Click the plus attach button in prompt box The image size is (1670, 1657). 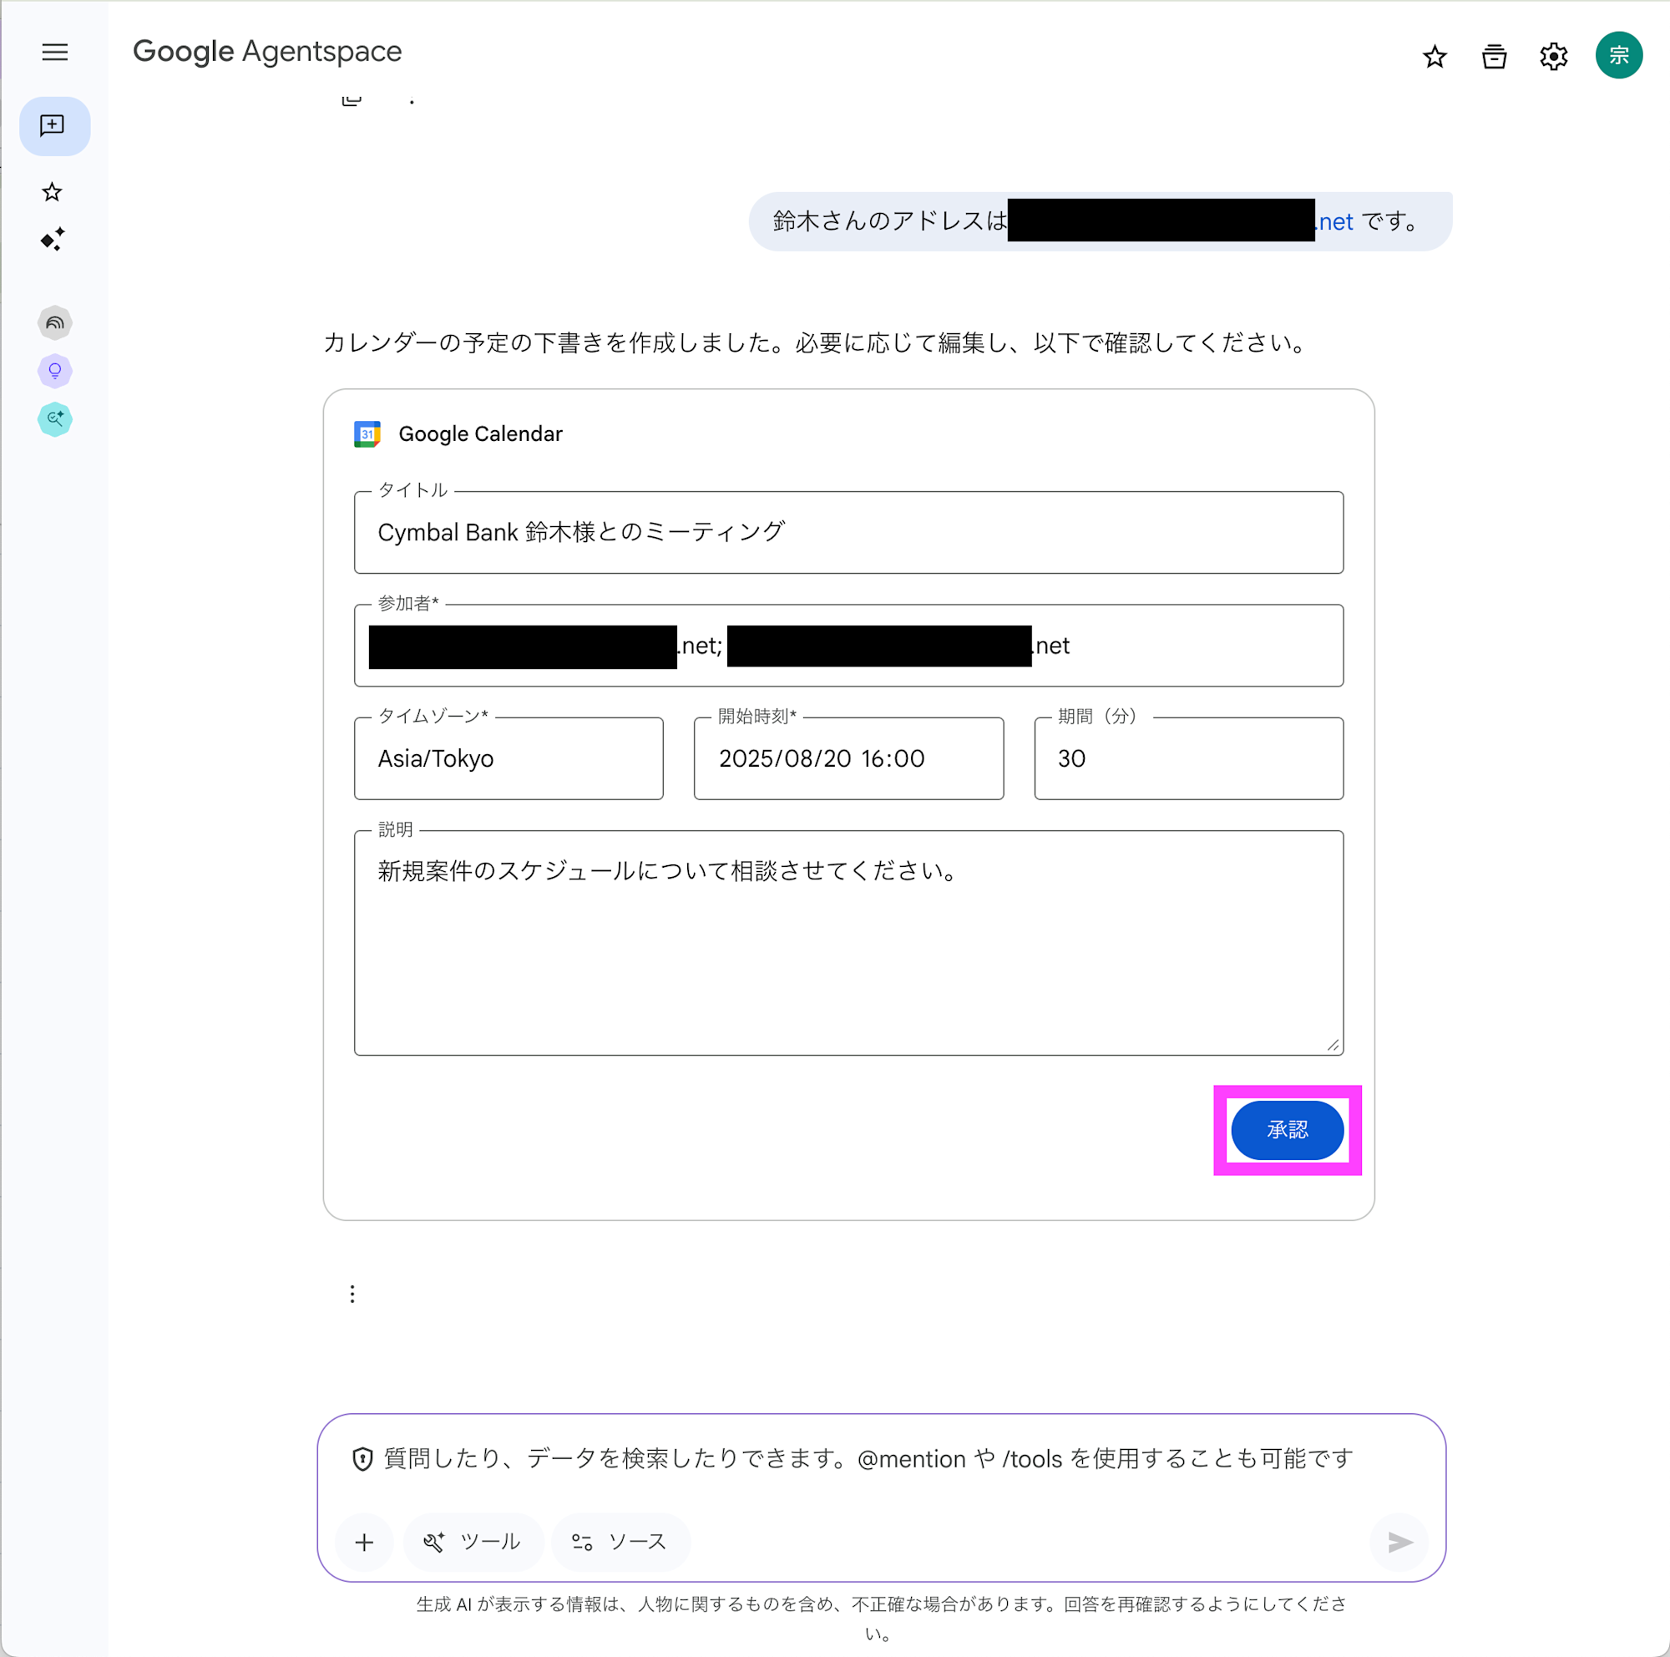[x=364, y=1542]
